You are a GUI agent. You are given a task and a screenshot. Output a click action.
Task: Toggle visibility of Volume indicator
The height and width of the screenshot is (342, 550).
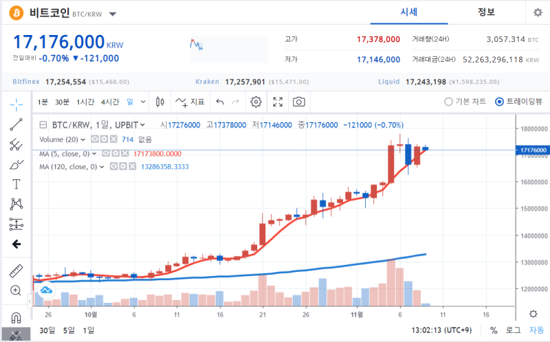[x=95, y=139]
